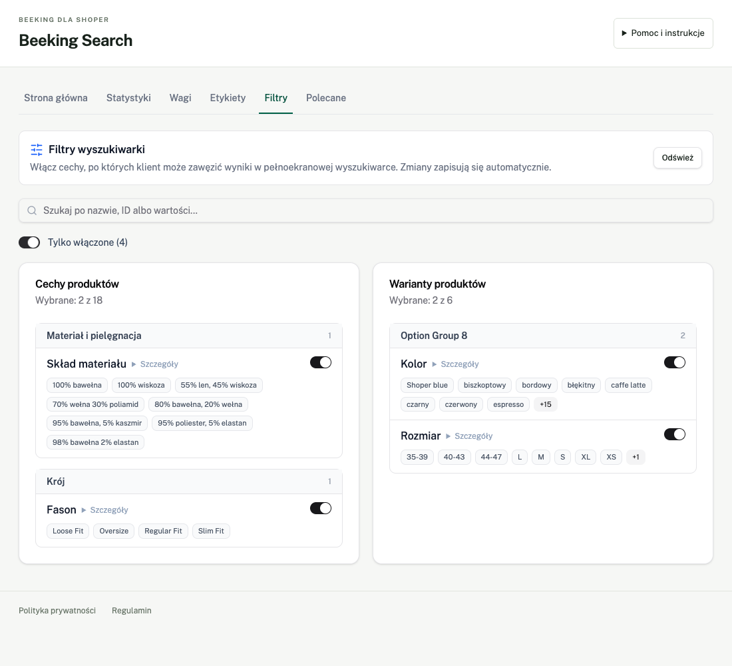Click the 98% bawełna 2% elastan chip
The height and width of the screenshot is (666, 732).
(x=95, y=442)
